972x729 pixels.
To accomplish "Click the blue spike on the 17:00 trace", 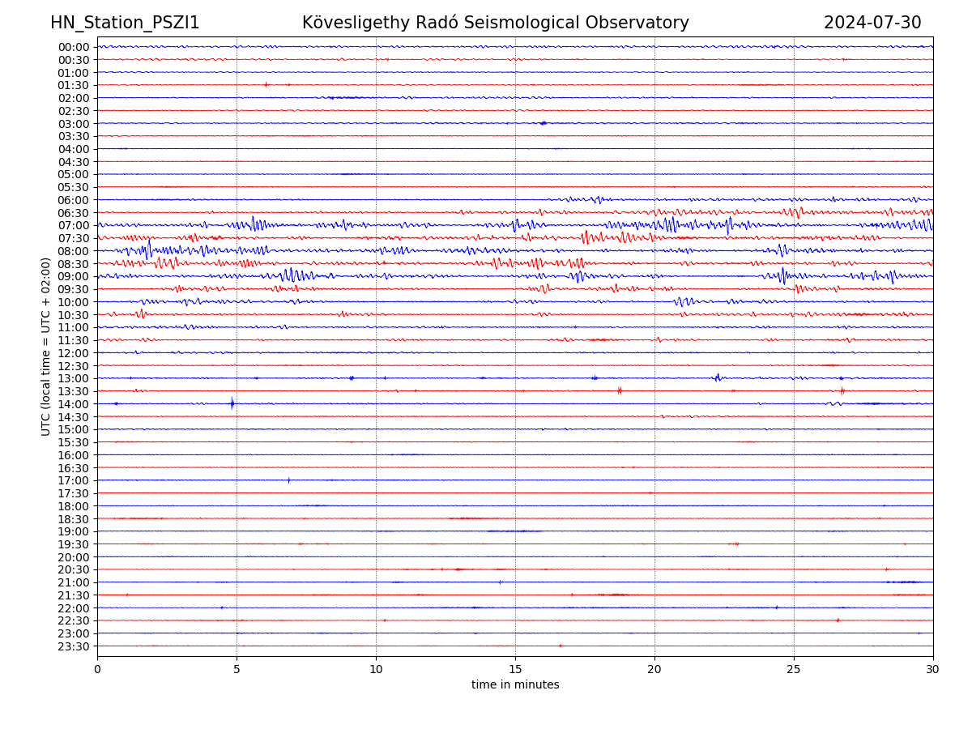I will coord(288,480).
